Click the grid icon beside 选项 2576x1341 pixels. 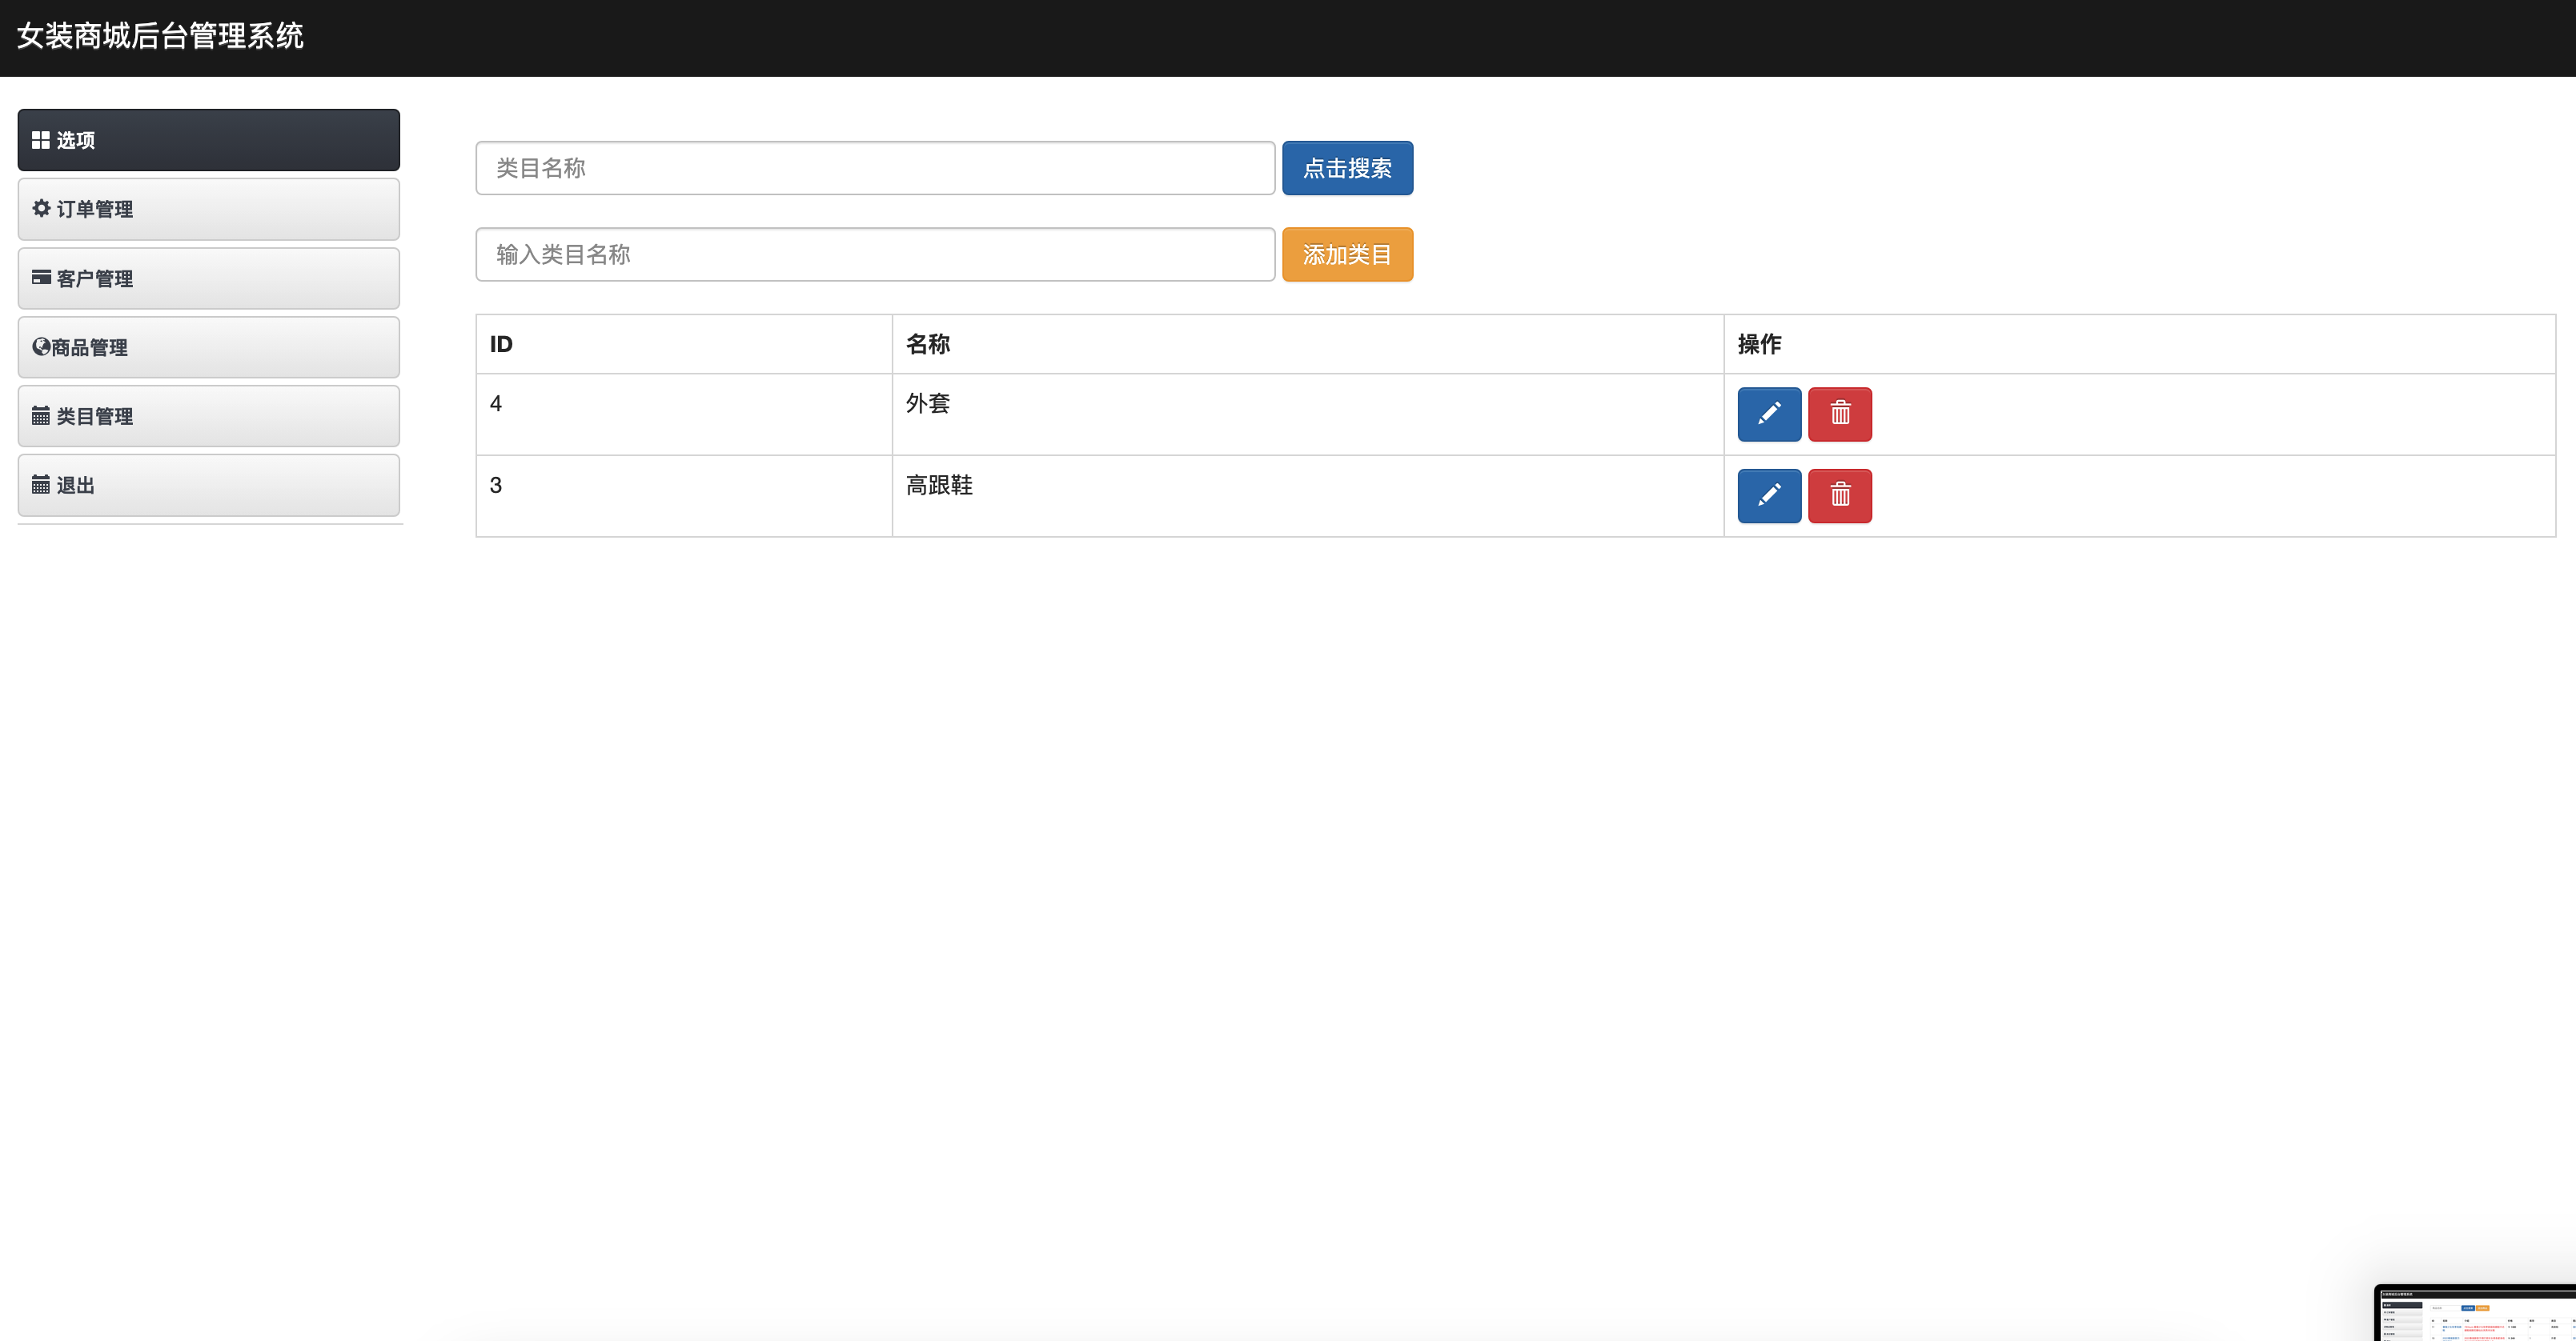(x=41, y=140)
